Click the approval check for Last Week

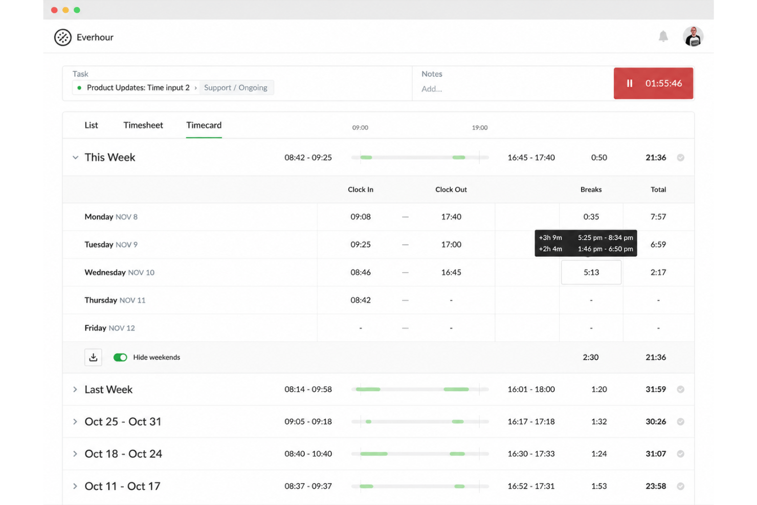click(x=680, y=389)
